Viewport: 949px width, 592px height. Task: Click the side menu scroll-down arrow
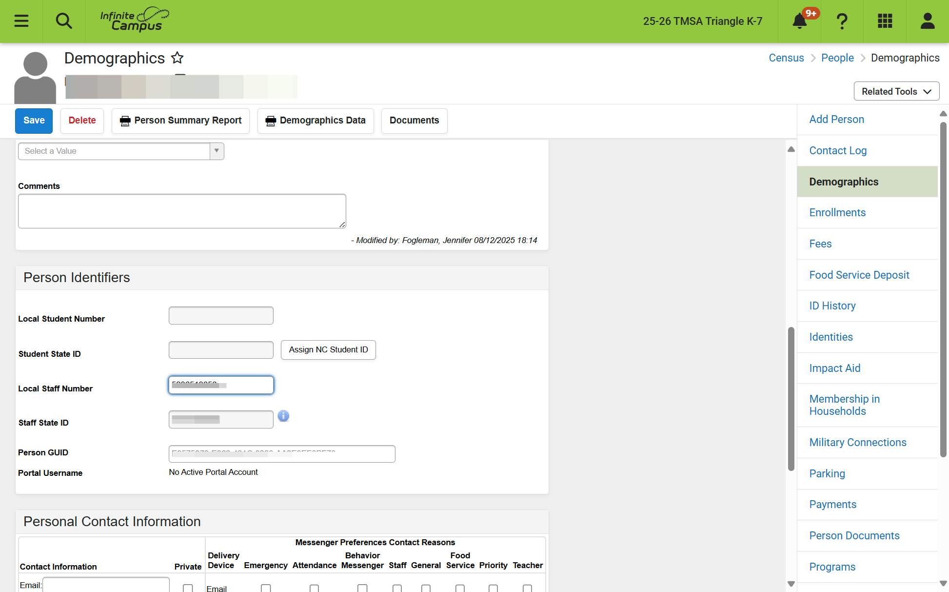[x=943, y=583]
